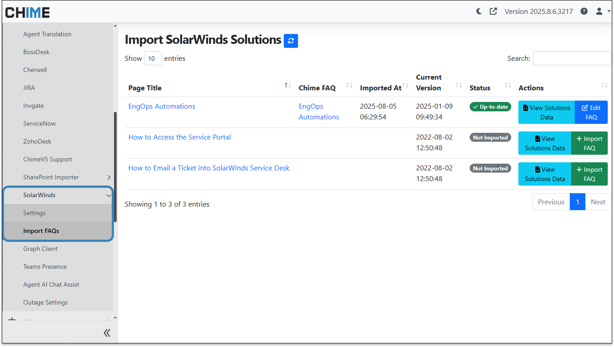Open How to Email a Ticket link

pos(209,168)
